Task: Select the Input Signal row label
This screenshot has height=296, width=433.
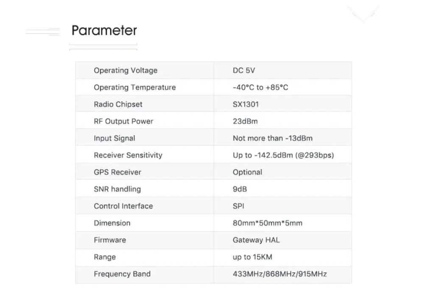Action: click(x=115, y=138)
